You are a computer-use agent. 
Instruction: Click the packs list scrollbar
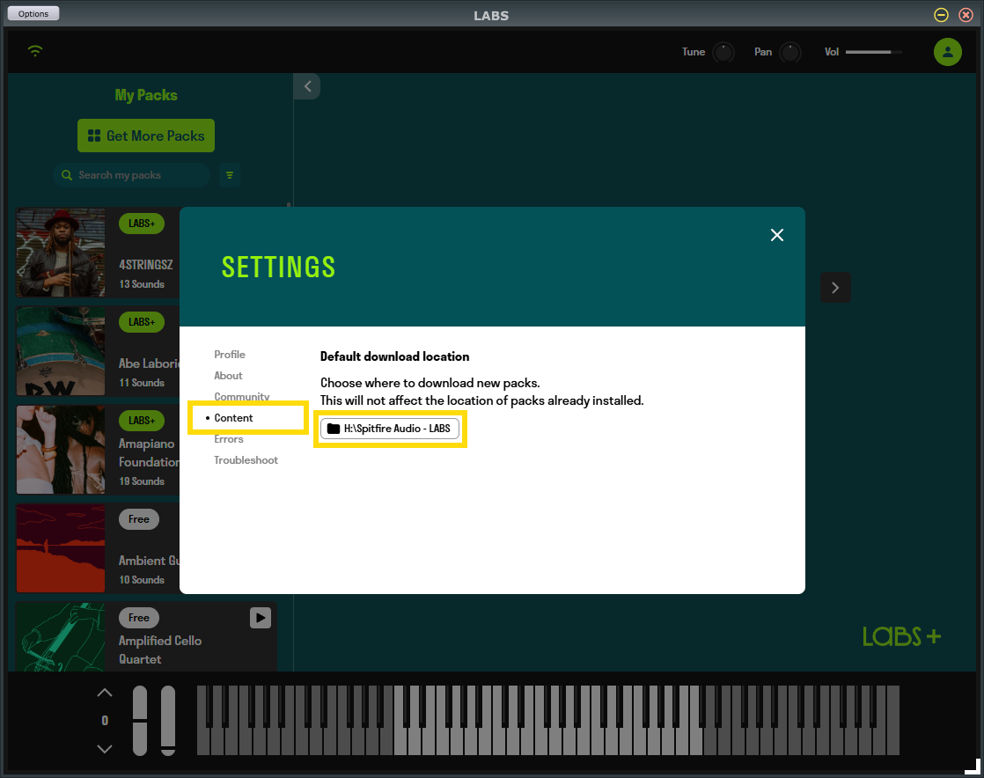click(289, 204)
